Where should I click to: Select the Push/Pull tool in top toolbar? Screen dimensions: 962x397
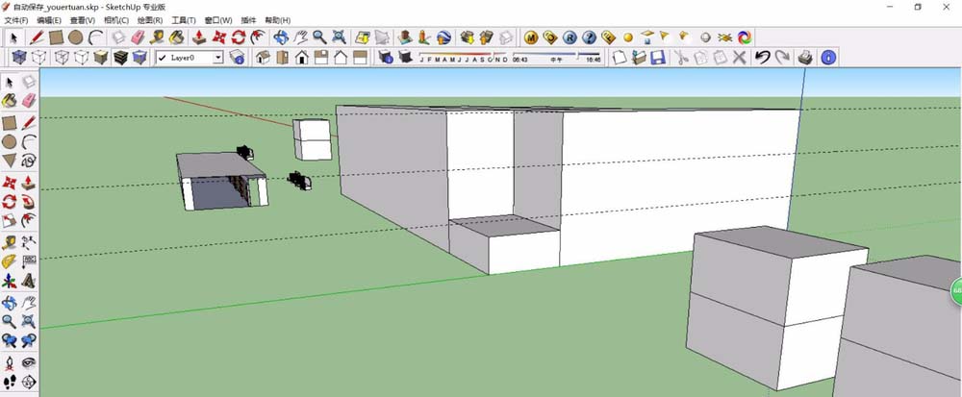[198, 37]
